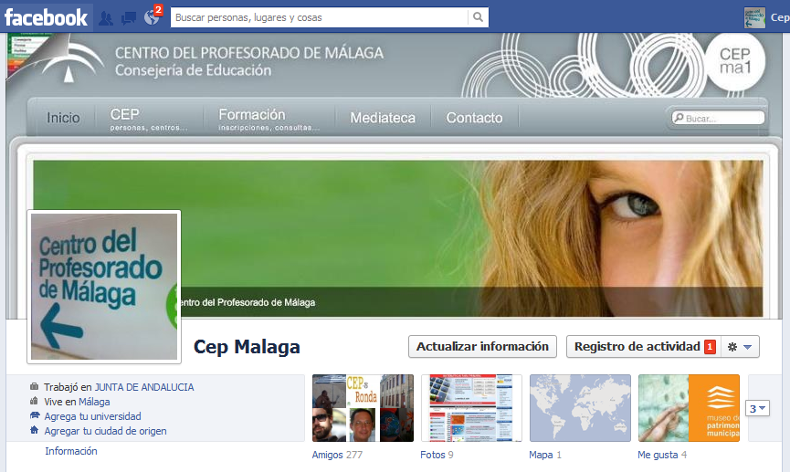Click the red notification badge 2
Viewport: 790px width, 472px height.
point(158,9)
